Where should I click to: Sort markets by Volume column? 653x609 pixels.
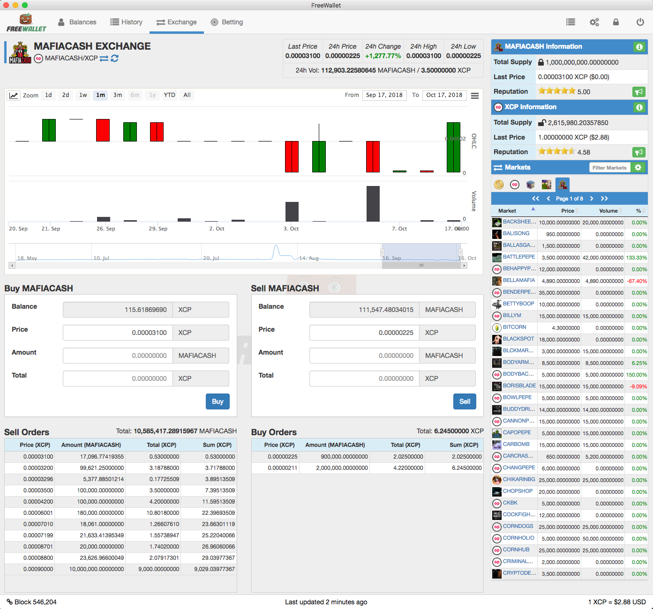pos(603,211)
